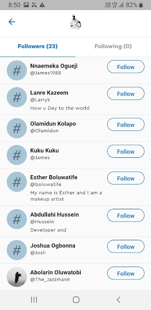
Task: Open the profile illustration at top center
Action: 75,22
